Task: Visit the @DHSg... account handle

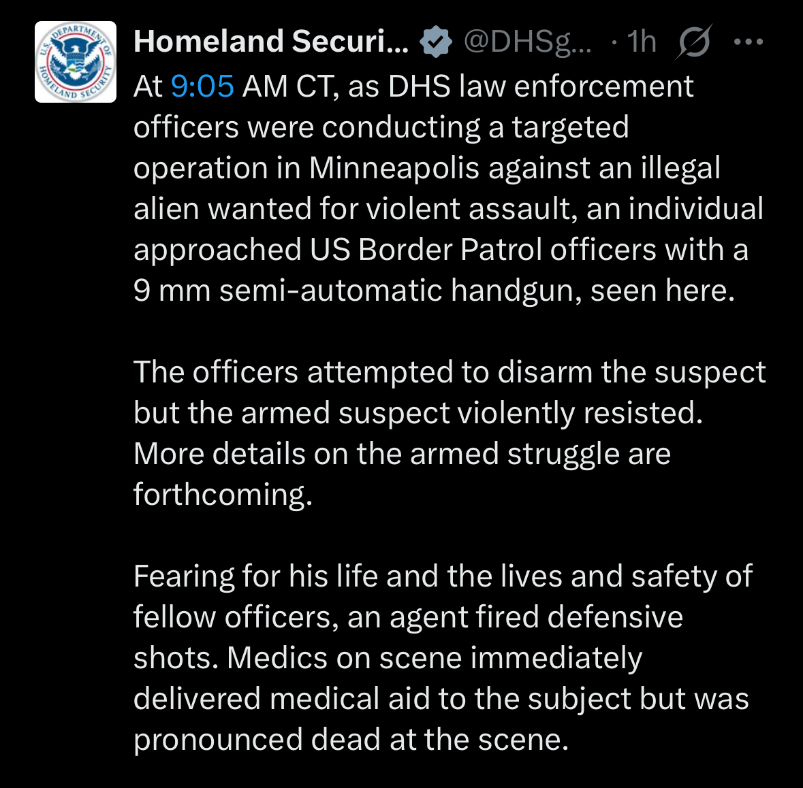Action: (528, 42)
